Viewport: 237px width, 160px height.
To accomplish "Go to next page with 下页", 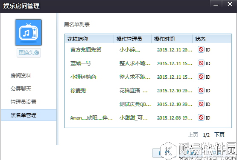I will (219, 135).
